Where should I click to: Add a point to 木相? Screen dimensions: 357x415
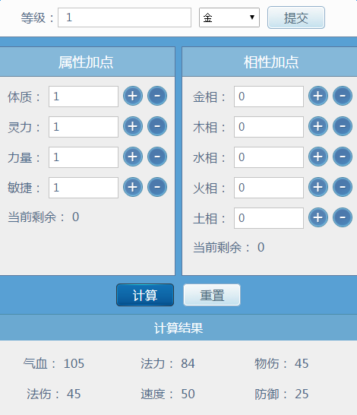(318, 126)
